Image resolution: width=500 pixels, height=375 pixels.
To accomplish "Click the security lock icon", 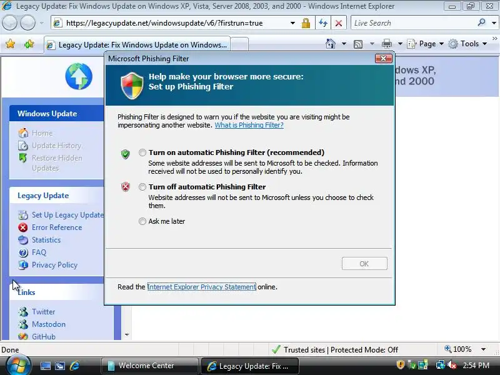I will (306, 23).
